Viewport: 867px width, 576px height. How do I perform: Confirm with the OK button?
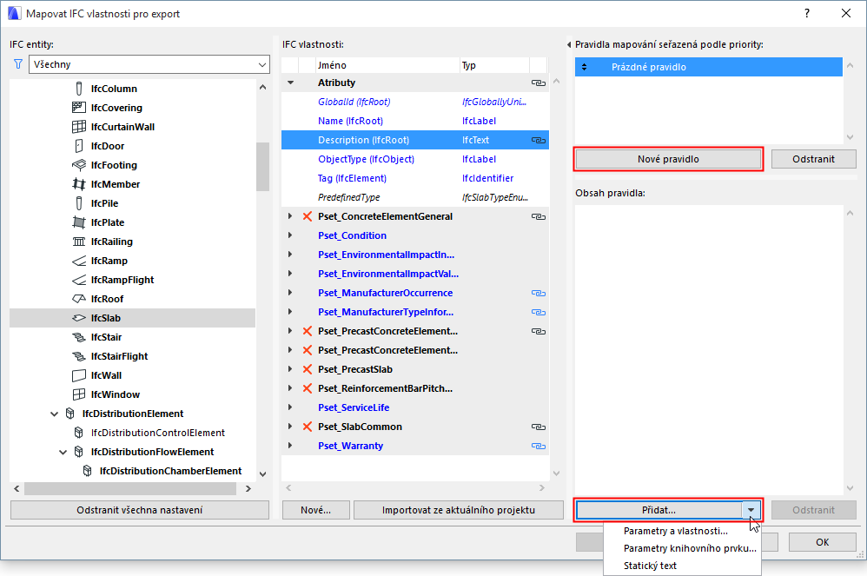coord(822,542)
